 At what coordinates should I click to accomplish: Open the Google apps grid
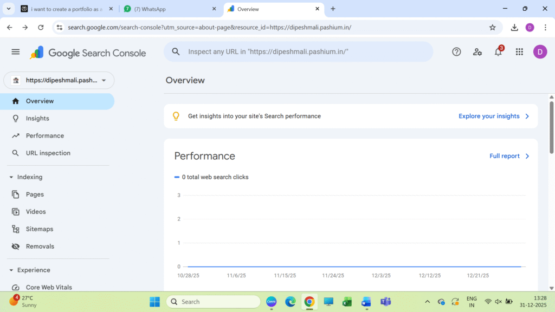[519, 52]
